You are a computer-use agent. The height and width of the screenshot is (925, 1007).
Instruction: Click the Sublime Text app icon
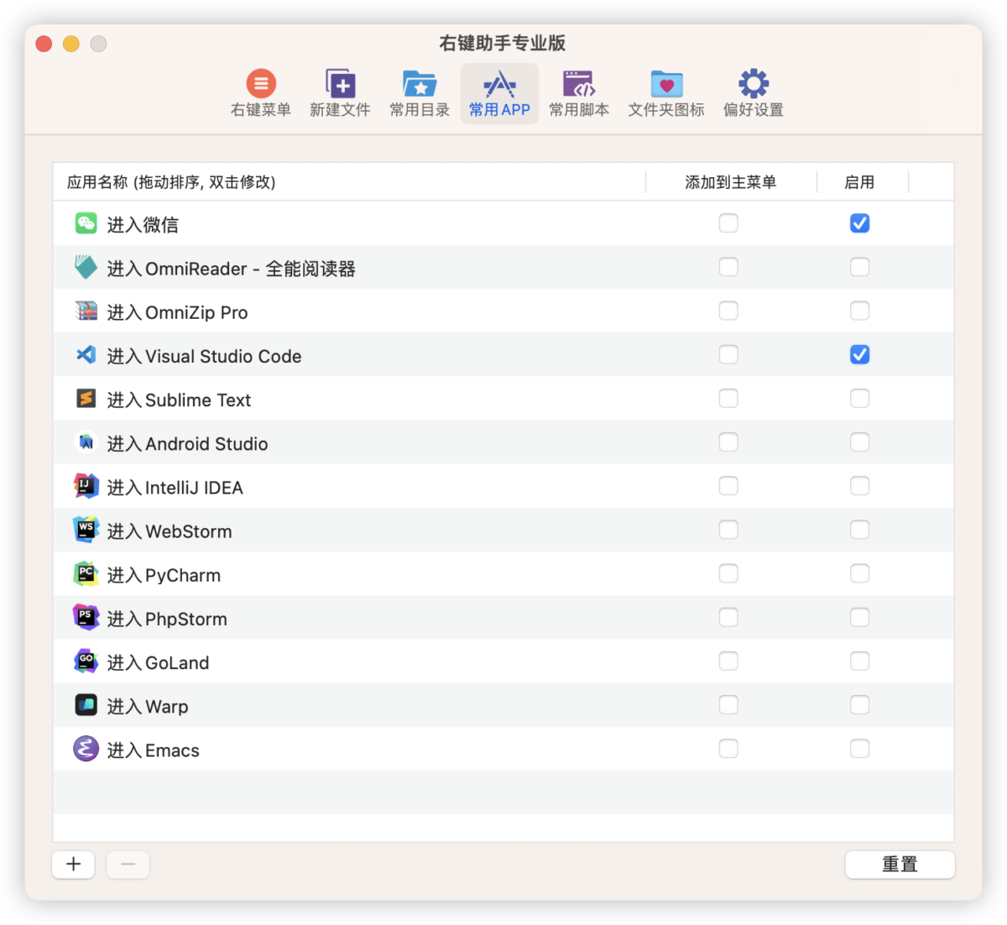[86, 399]
